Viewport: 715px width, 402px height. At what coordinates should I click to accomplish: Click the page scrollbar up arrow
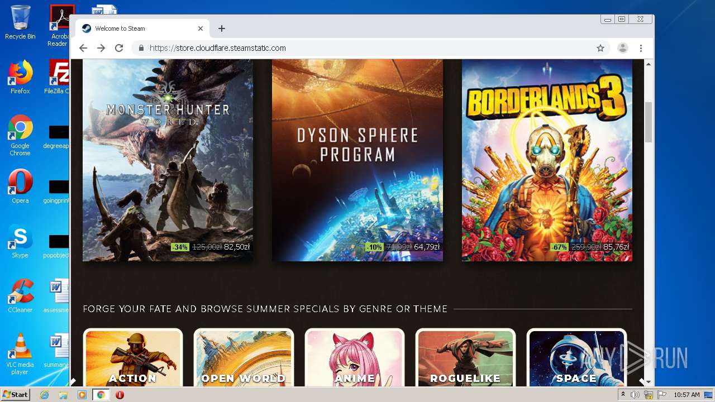pos(649,64)
